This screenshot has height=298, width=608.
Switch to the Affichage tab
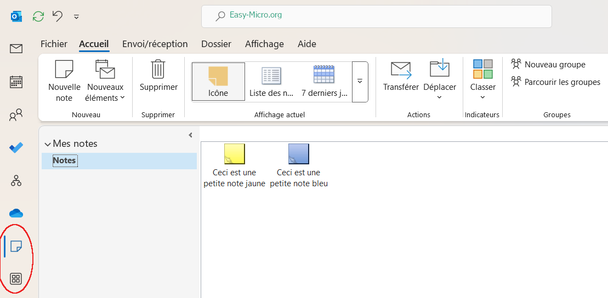tap(264, 44)
